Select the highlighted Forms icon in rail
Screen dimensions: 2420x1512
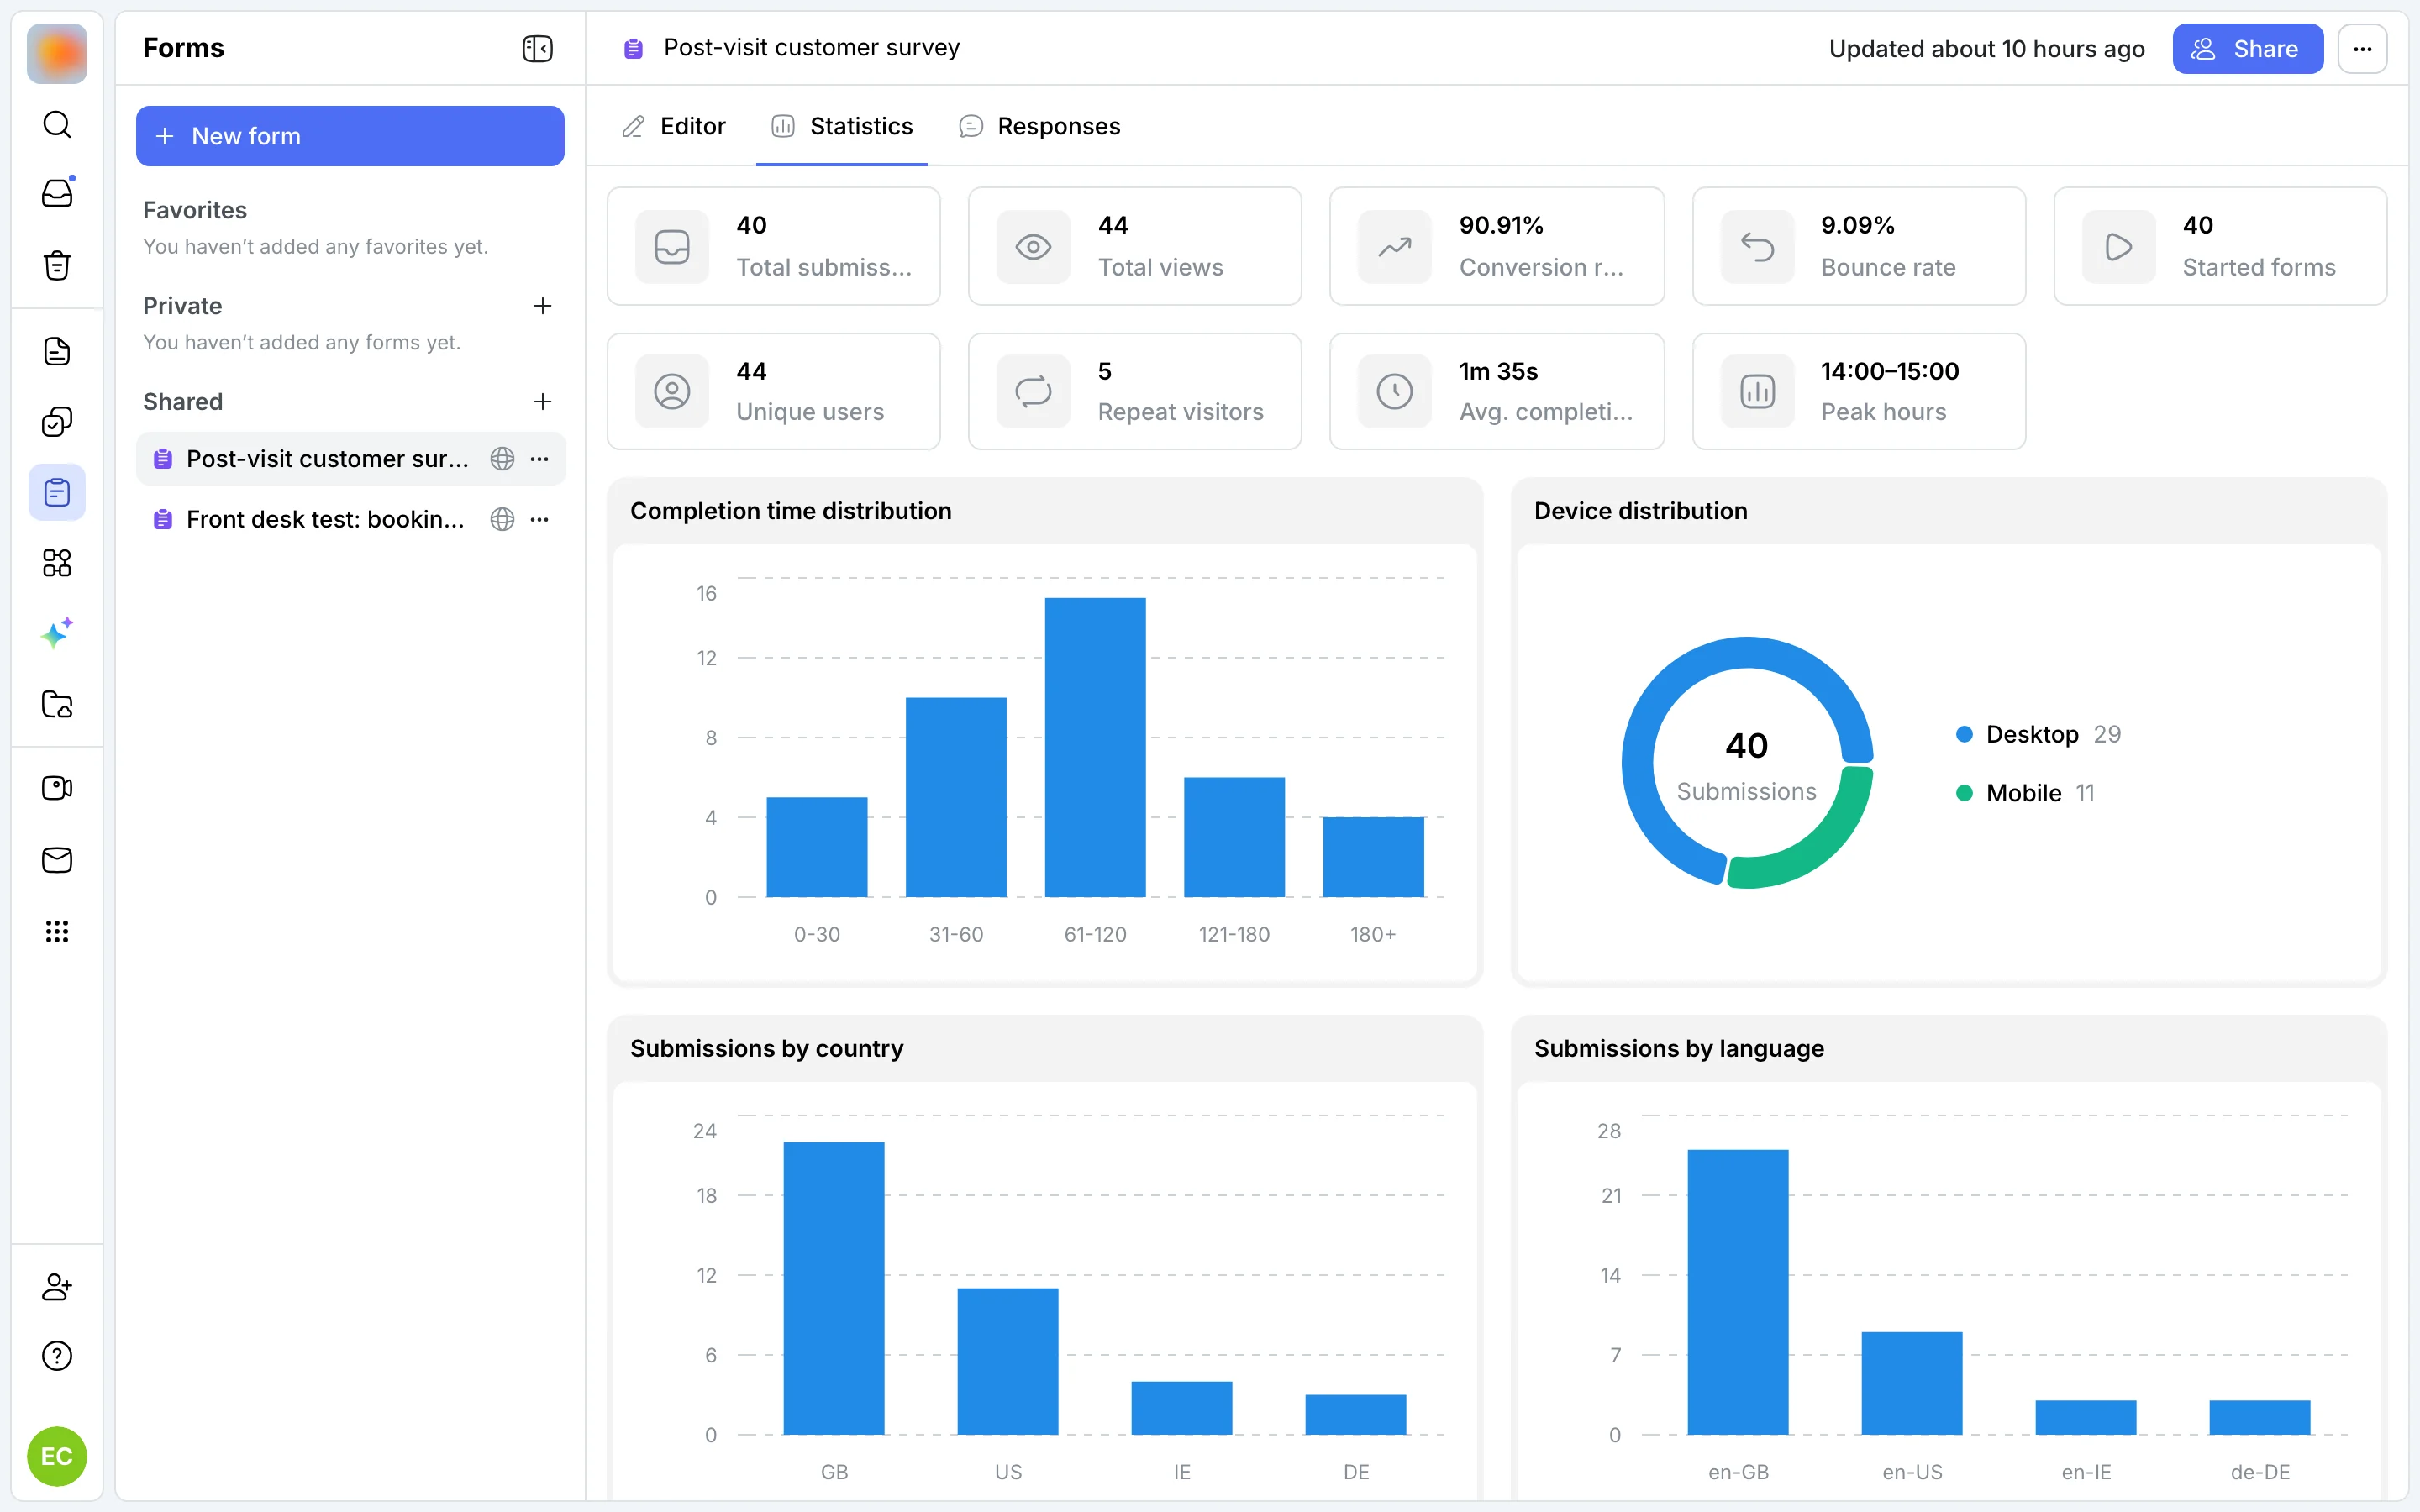coord(57,492)
